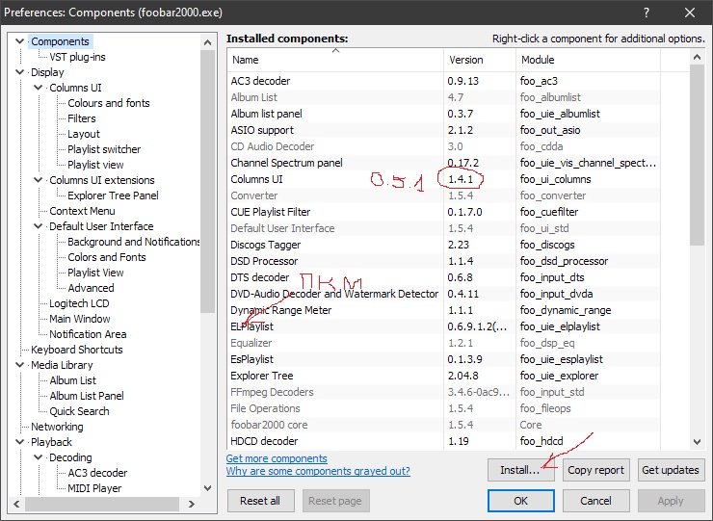
Task: Open the Get more components link
Action: point(277,458)
